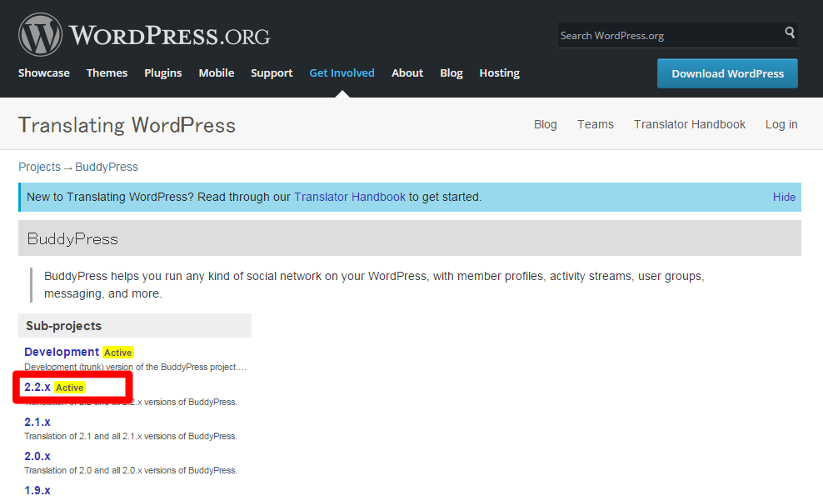Go to the Plugins page
This screenshot has height=501, width=823.
tap(162, 73)
